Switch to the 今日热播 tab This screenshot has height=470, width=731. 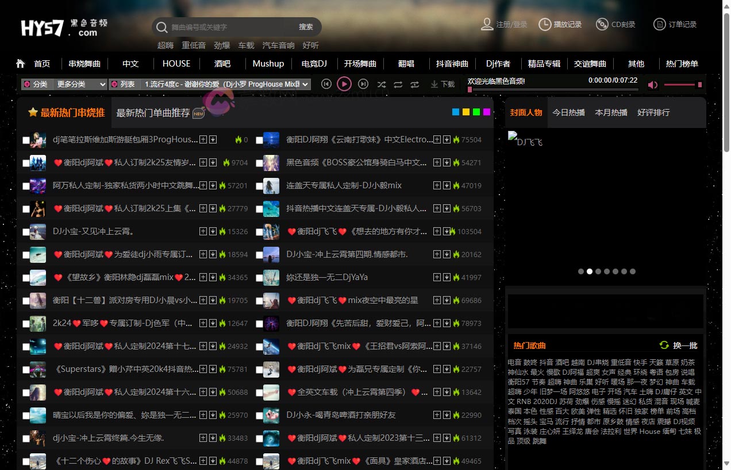tap(568, 112)
